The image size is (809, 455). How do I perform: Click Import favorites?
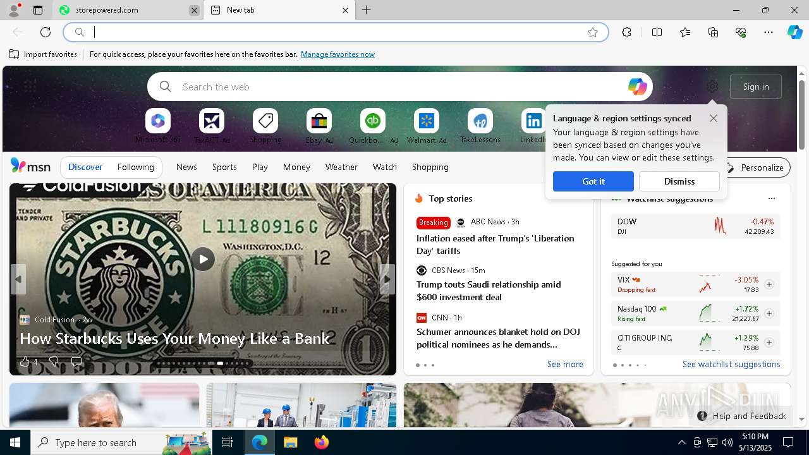coord(43,54)
